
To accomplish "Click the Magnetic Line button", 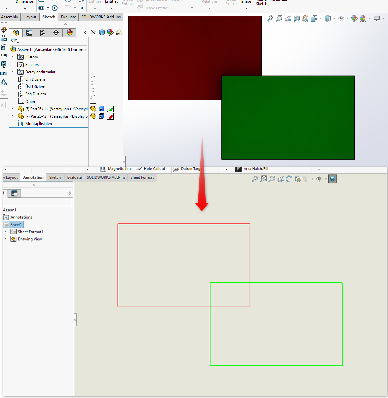I will click(116, 169).
